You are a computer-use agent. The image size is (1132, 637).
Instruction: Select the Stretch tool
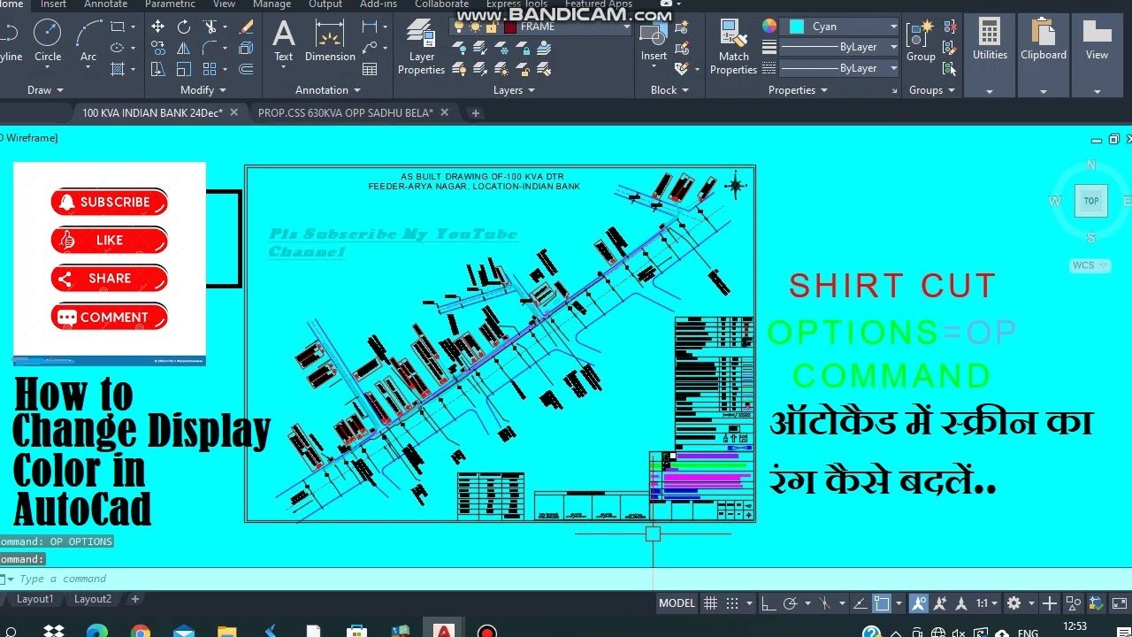[157, 69]
